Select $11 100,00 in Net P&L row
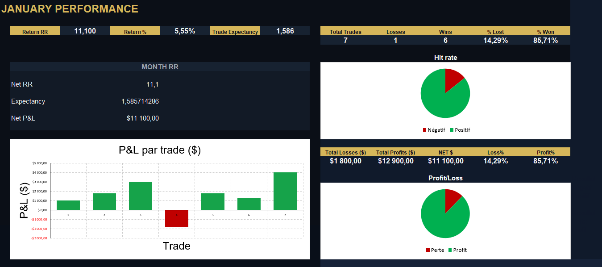This screenshot has width=602, height=267. [x=143, y=118]
